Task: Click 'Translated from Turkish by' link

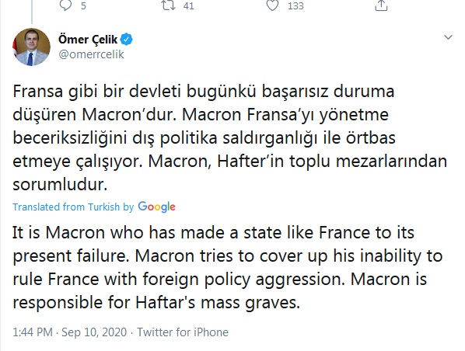Action: (x=73, y=207)
